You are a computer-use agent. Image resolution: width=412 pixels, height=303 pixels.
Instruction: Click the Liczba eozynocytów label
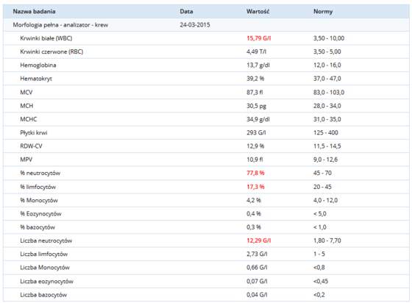(x=46, y=281)
